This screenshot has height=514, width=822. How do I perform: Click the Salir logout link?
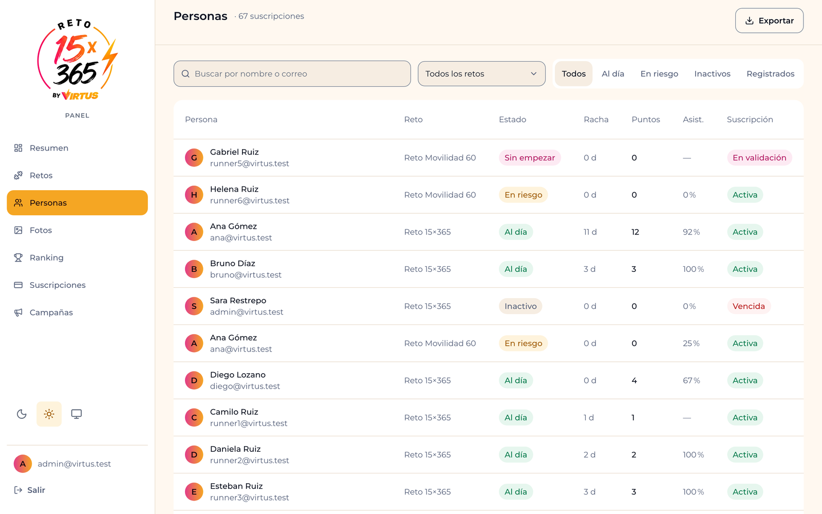coord(30,490)
